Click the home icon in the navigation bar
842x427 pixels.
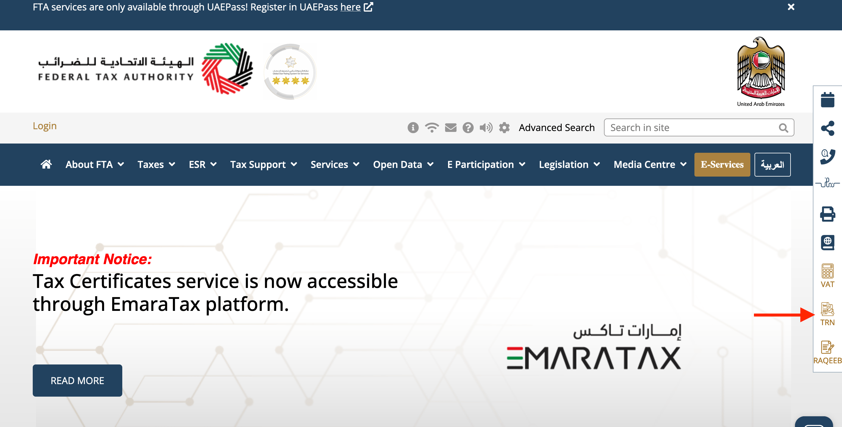coord(46,164)
